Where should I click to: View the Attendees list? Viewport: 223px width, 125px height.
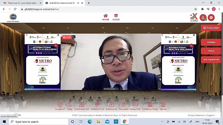click(x=123, y=105)
